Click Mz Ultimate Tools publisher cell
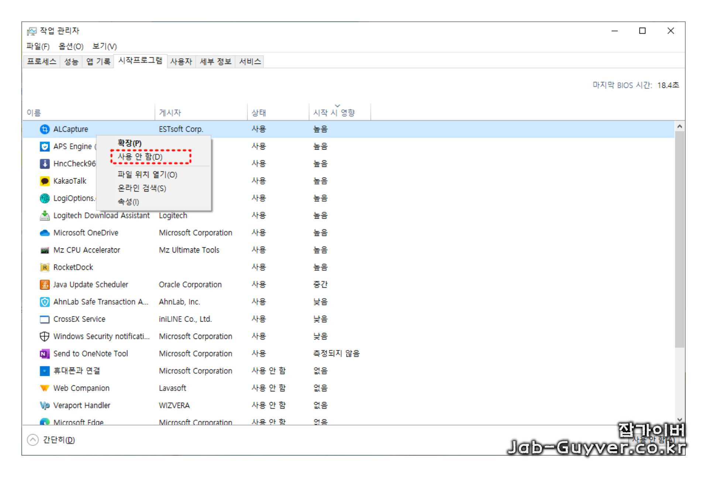707x477 pixels. click(x=189, y=250)
